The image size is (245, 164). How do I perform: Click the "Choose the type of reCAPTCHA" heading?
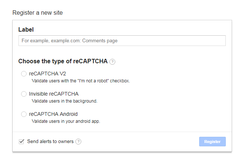[63, 61]
